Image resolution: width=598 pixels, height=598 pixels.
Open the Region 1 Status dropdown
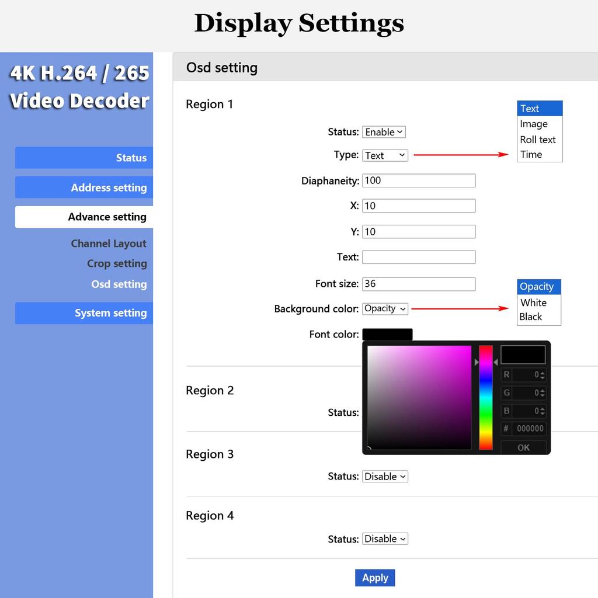point(384,131)
